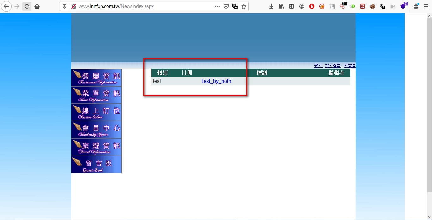Toggle the sidebar view
Viewport: 432px width, 220px height.
(x=292, y=6)
